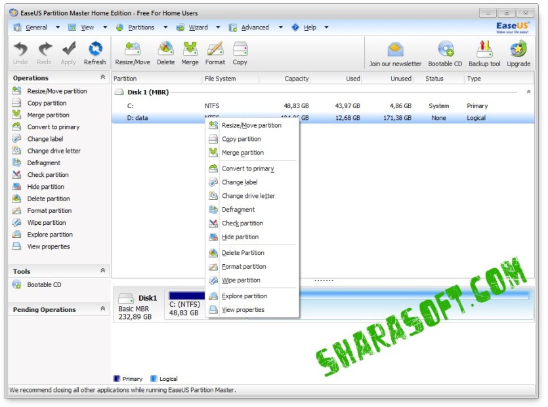The width and height of the screenshot is (548, 407).
Task: Click Change drive letter icon in Operations panel
Action: pyautogui.click(x=17, y=151)
